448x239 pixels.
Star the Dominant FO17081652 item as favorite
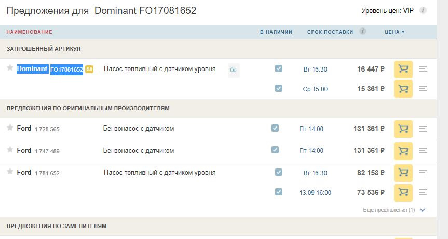tap(10, 68)
